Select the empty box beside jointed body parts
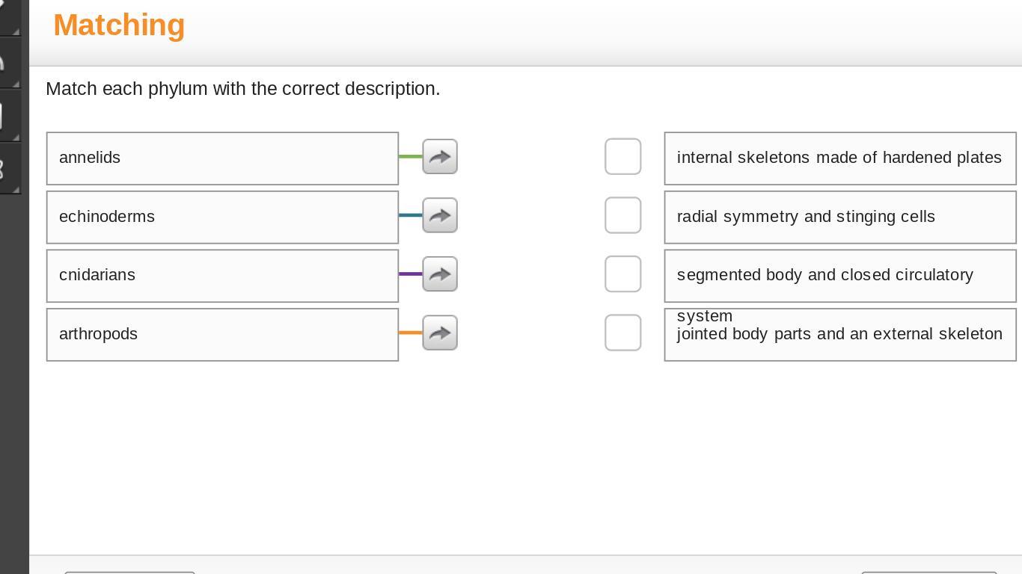Screen dimensions: 1022x574 622,333
